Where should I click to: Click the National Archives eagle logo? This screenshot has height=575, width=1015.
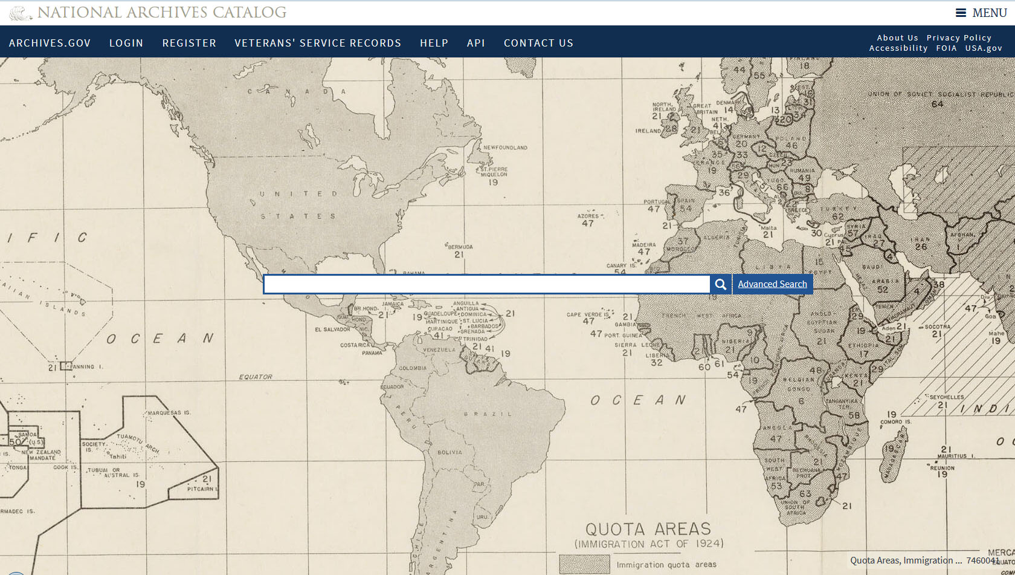point(21,11)
